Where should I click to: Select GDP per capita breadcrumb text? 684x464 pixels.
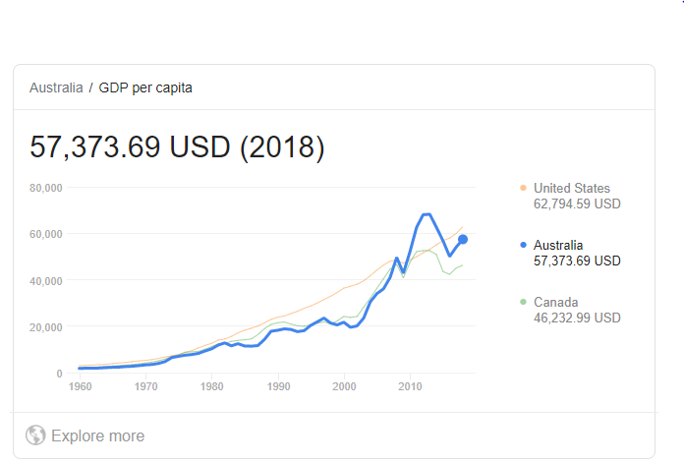coord(145,87)
